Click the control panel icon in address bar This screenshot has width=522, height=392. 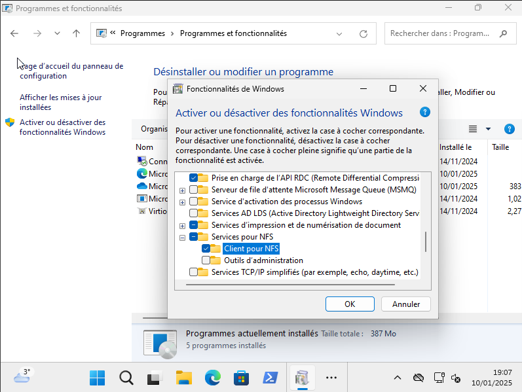(x=102, y=33)
